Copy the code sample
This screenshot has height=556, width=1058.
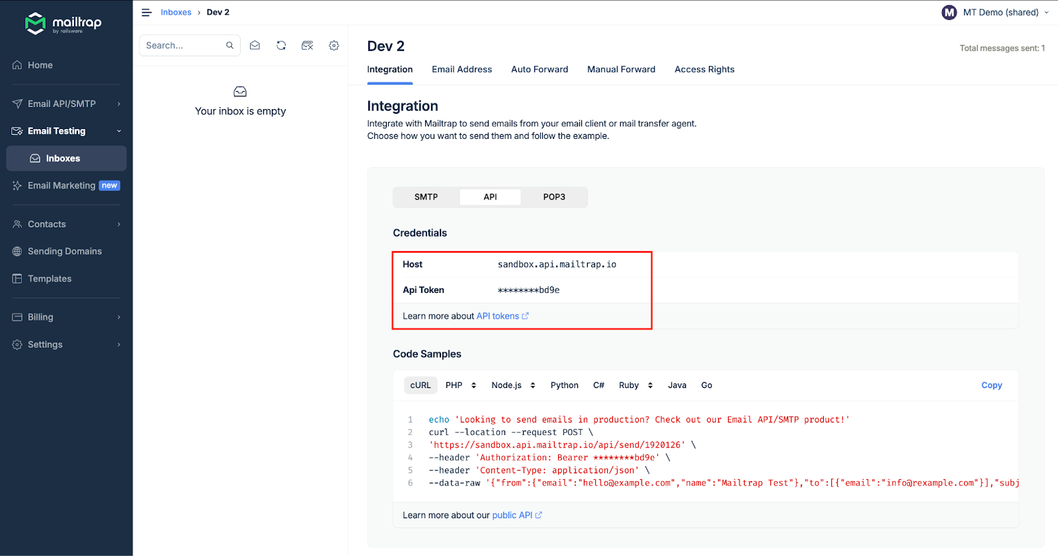[x=992, y=385]
